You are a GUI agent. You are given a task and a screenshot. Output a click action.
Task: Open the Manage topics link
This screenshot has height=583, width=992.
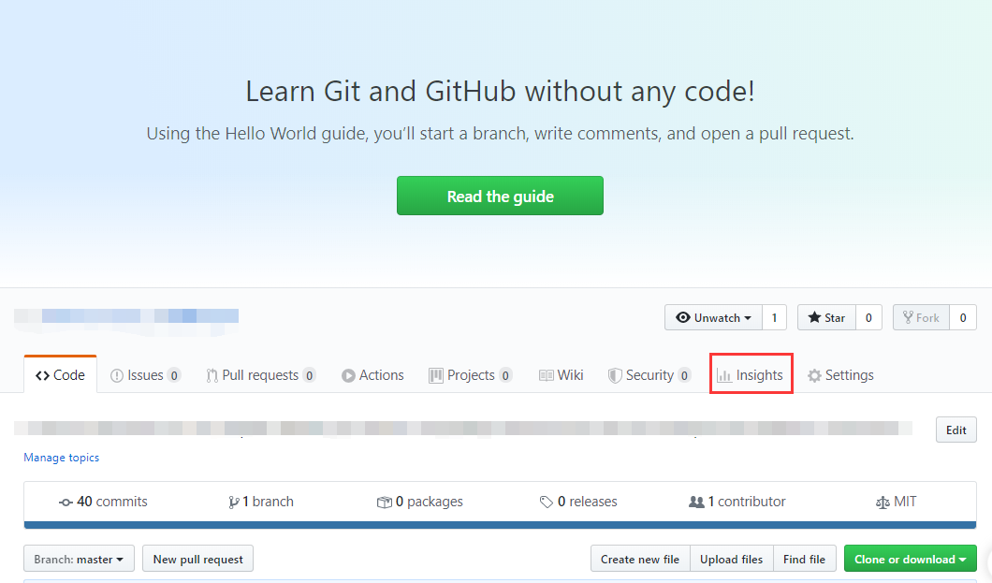tap(61, 457)
